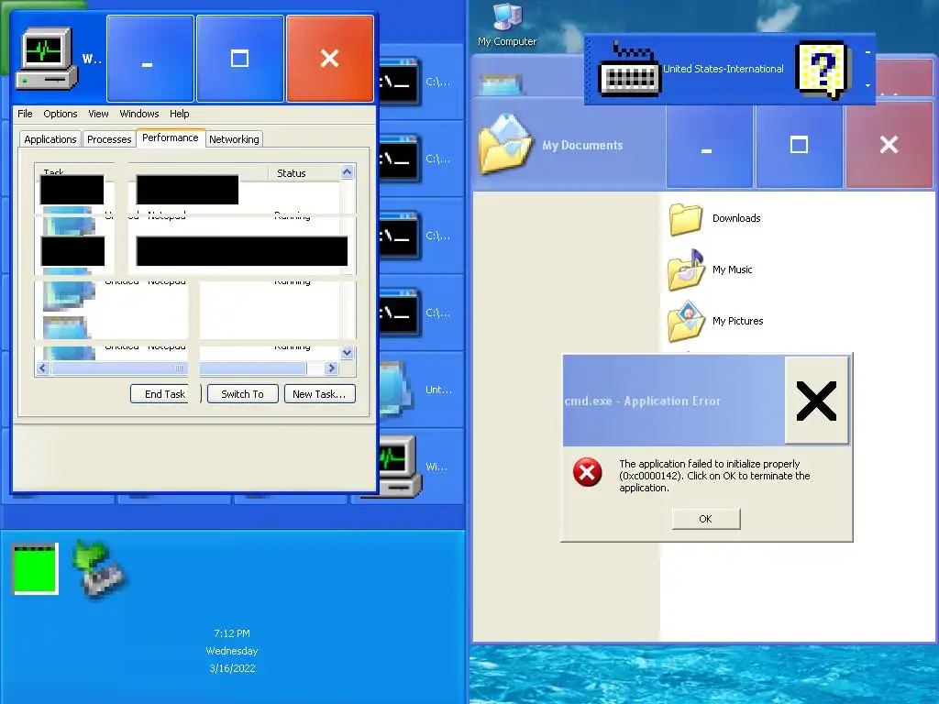Switch to the Performance tab
This screenshot has height=704, width=939.
point(170,137)
